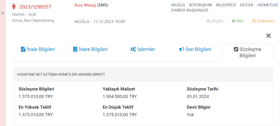Click the gears icon of İşlemler
The width and height of the screenshot is (280, 126).
tap(133, 49)
